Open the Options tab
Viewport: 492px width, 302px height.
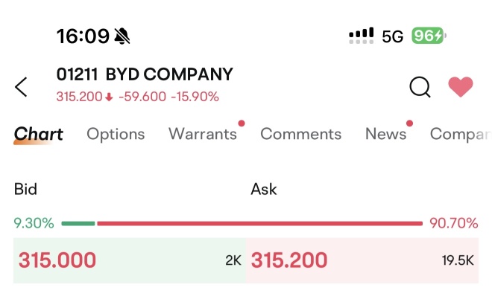coord(116,134)
